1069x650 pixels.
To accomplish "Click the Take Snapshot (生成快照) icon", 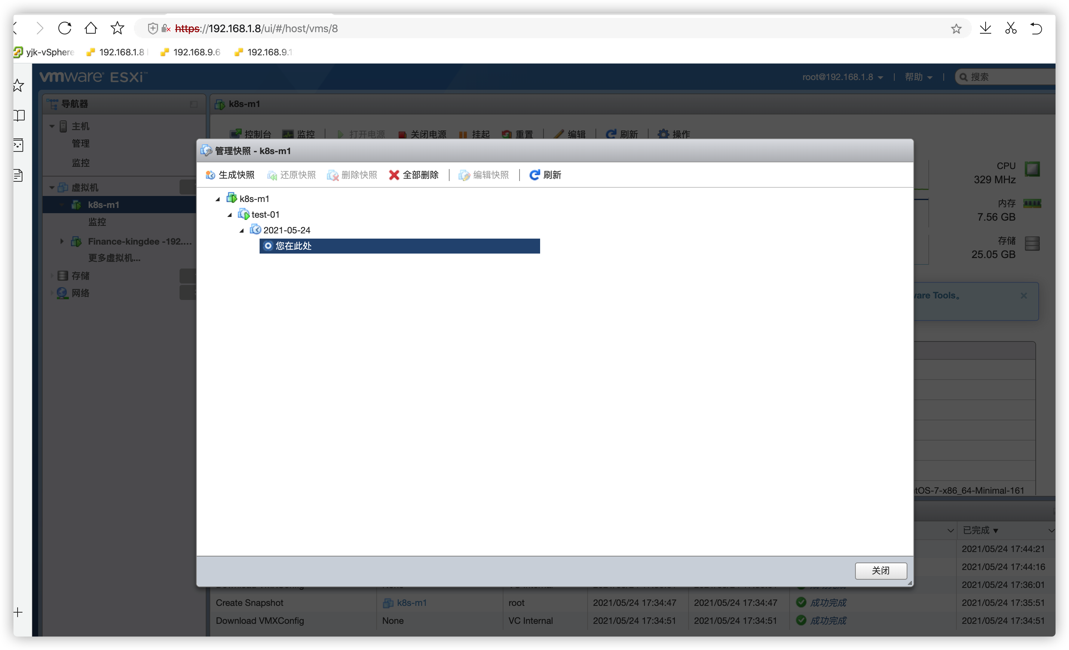I will [211, 175].
